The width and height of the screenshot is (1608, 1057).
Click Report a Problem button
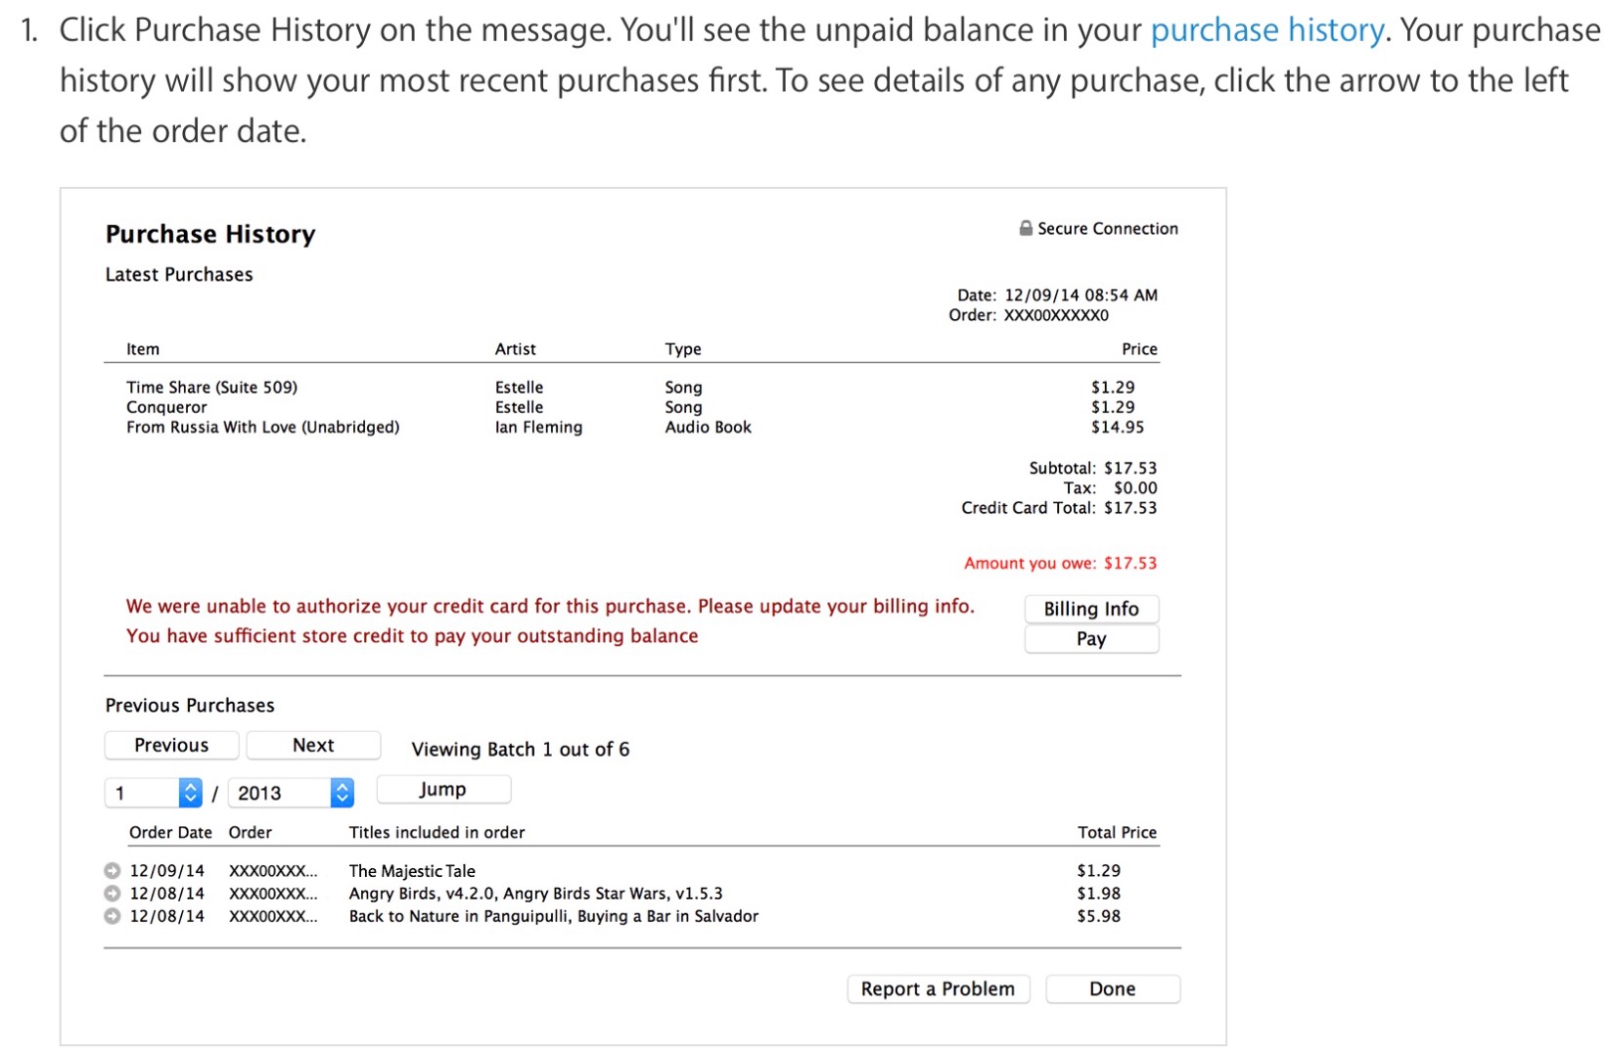click(938, 988)
